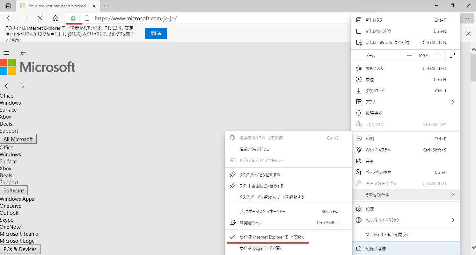Open the three-dot Settings and more button

[467, 18]
